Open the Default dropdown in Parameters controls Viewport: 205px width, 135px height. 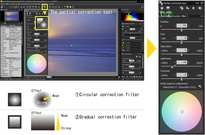(134, 50)
